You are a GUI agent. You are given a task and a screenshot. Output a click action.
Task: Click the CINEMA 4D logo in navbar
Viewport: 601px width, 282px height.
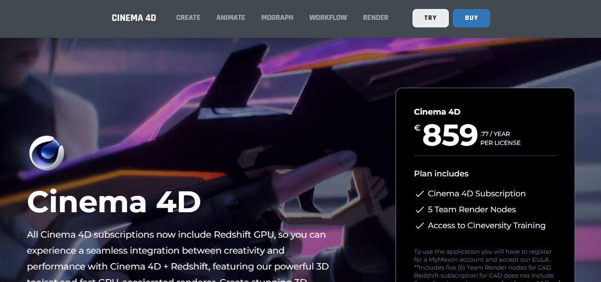pos(134,18)
